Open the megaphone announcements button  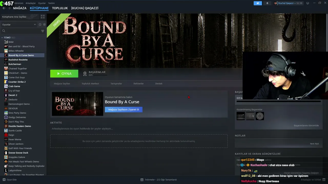coord(258,3)
